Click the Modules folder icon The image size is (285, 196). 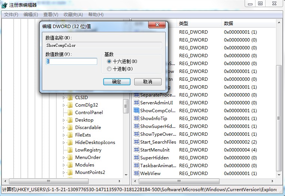coord(70,165)
